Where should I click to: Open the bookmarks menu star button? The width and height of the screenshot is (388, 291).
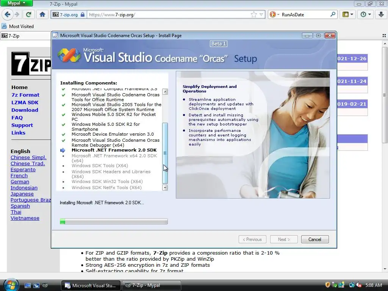pyautogui.click(x=348, y=15)
